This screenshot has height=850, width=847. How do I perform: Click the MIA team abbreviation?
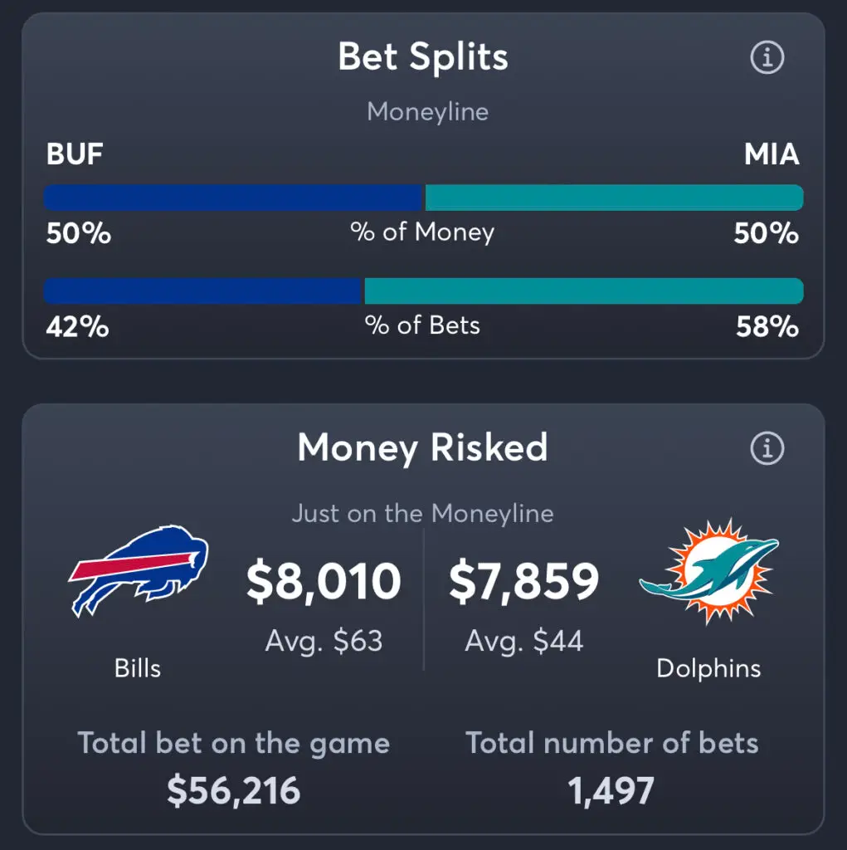click(x=771, y=154)
